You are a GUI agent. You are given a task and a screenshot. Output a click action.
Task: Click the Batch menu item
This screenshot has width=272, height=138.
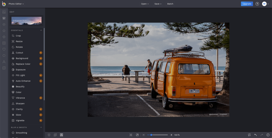point(170,4)
